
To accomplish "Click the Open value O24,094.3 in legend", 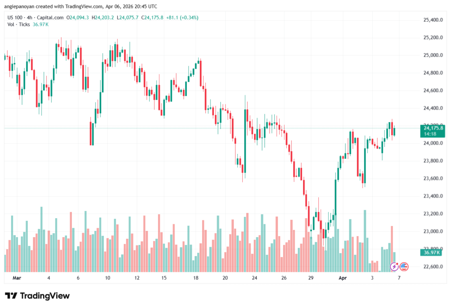I will pos(78,18).
